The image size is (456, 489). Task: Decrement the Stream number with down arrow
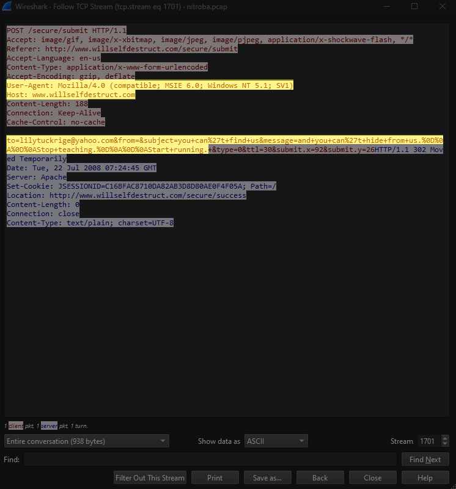point(445,444)
